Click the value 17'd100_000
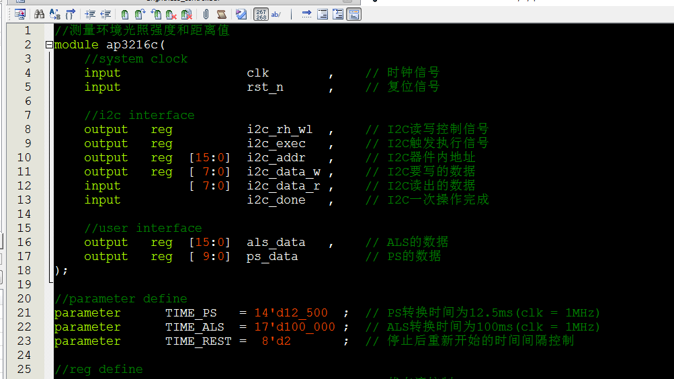 [294, 327]
